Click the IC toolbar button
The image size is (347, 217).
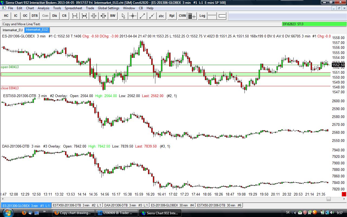(16, 16)
